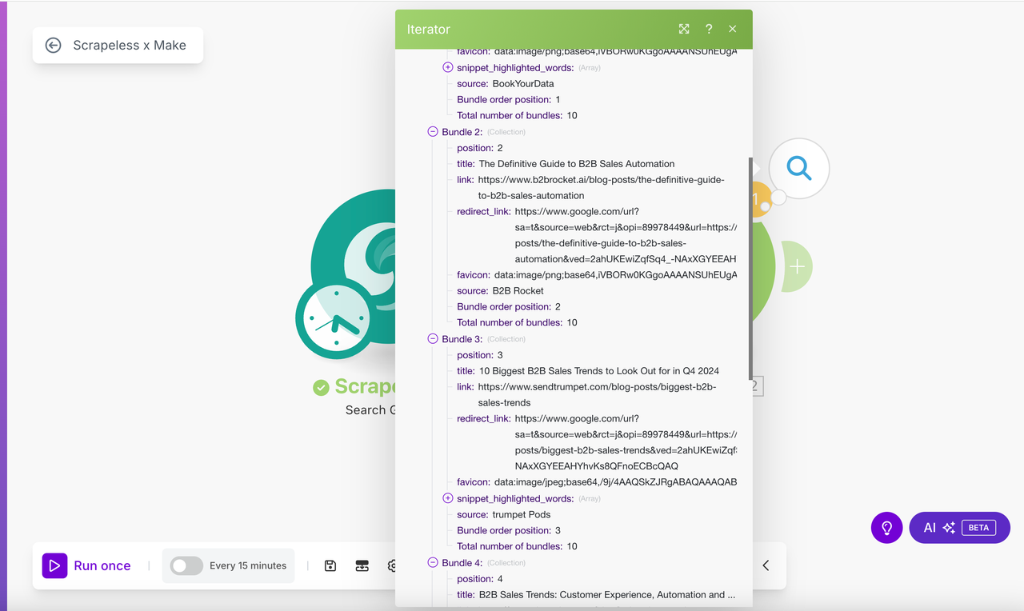The height and width of the screenshot is (611, 1024).
Task: Click the Iterator panel vertical scrollbar
Action: 750,268
